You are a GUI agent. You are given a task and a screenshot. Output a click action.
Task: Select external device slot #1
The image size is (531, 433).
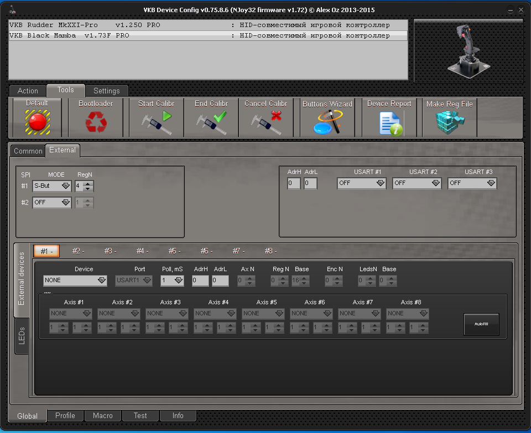coord(46,251)
